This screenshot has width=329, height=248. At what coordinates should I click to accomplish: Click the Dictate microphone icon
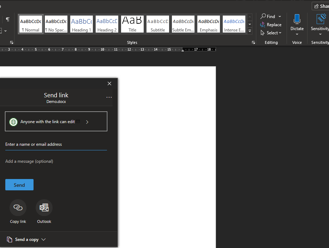click(297, 19)
